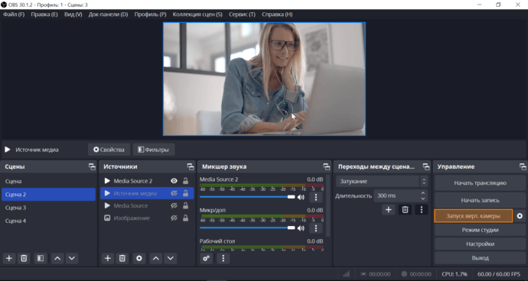The height and width of the screenshot is (281, 528).
Task: Undock the Управление panel
Action: [523, 166]
